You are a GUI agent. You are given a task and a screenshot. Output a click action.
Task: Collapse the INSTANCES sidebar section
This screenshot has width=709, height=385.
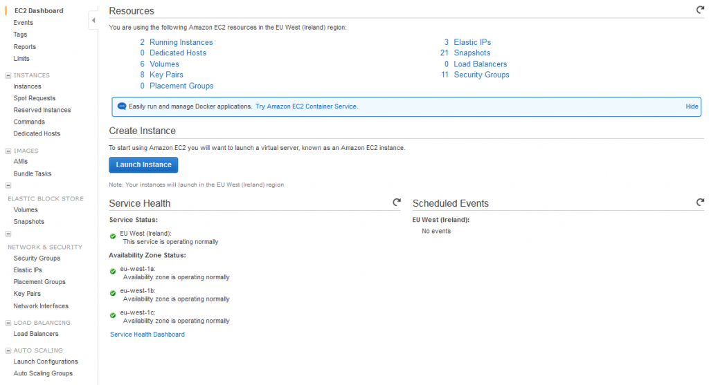[x=8, y=75]
